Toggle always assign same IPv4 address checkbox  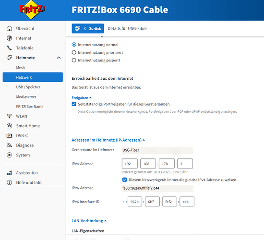[x=124, y=180]
